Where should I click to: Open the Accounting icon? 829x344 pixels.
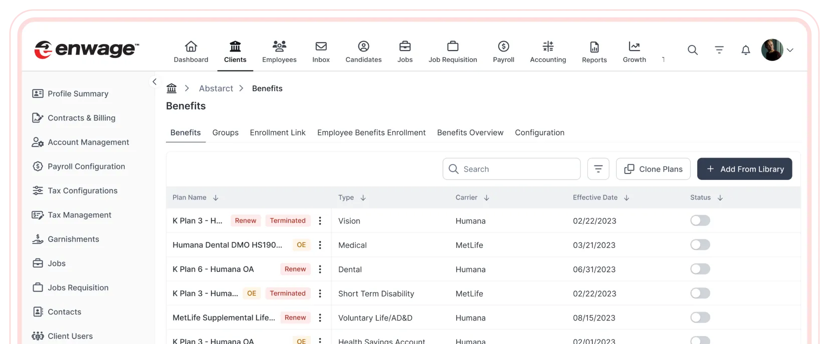coord(548,46)
